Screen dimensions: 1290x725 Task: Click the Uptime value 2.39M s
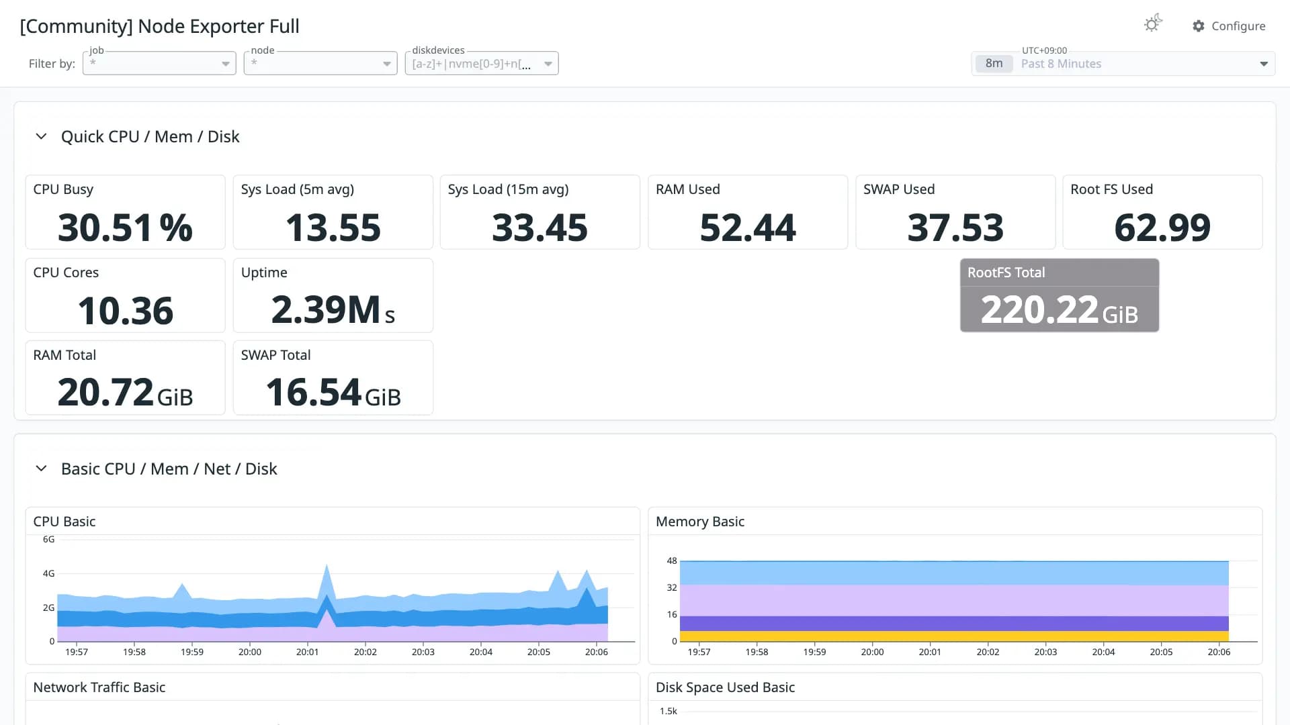333,310
